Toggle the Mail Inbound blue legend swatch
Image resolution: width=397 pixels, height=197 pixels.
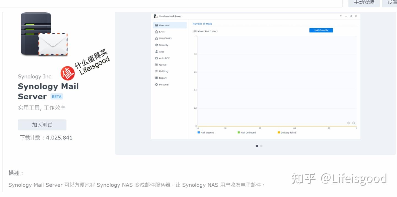(x=198, y=133)
